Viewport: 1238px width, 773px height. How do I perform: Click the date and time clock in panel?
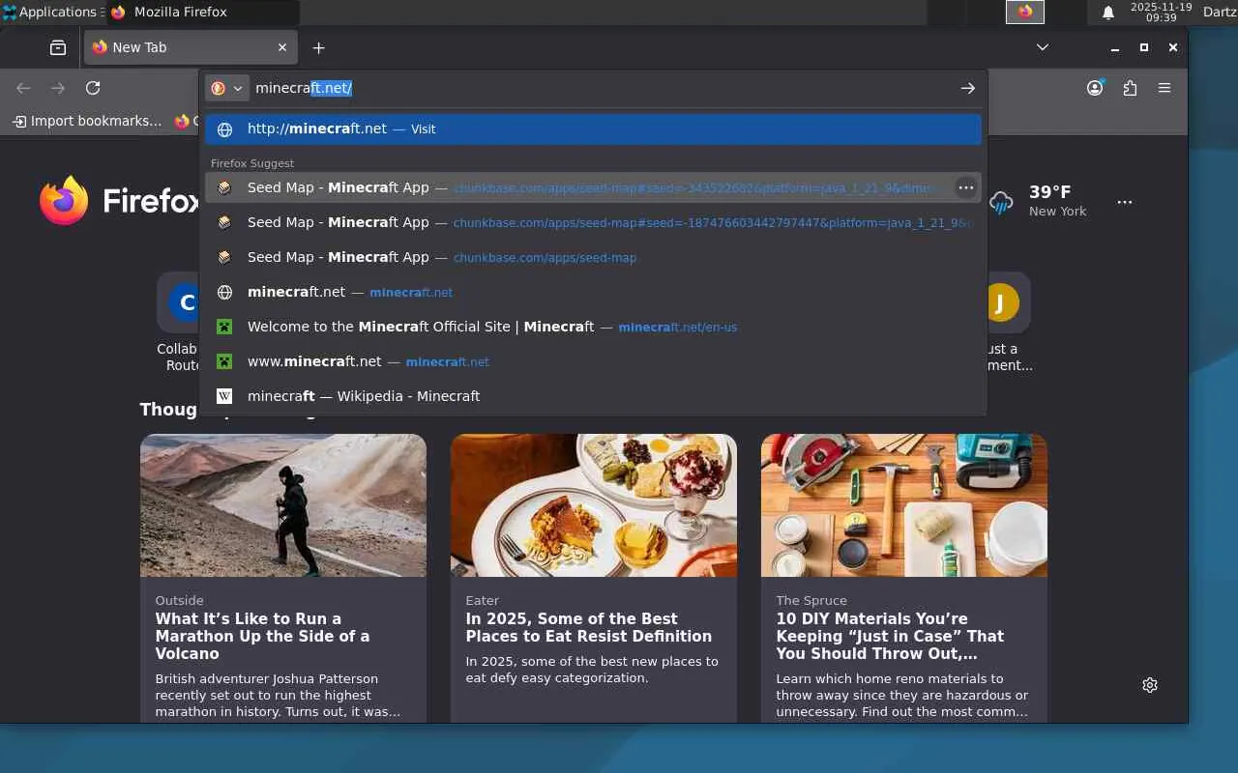point(1161,12)
